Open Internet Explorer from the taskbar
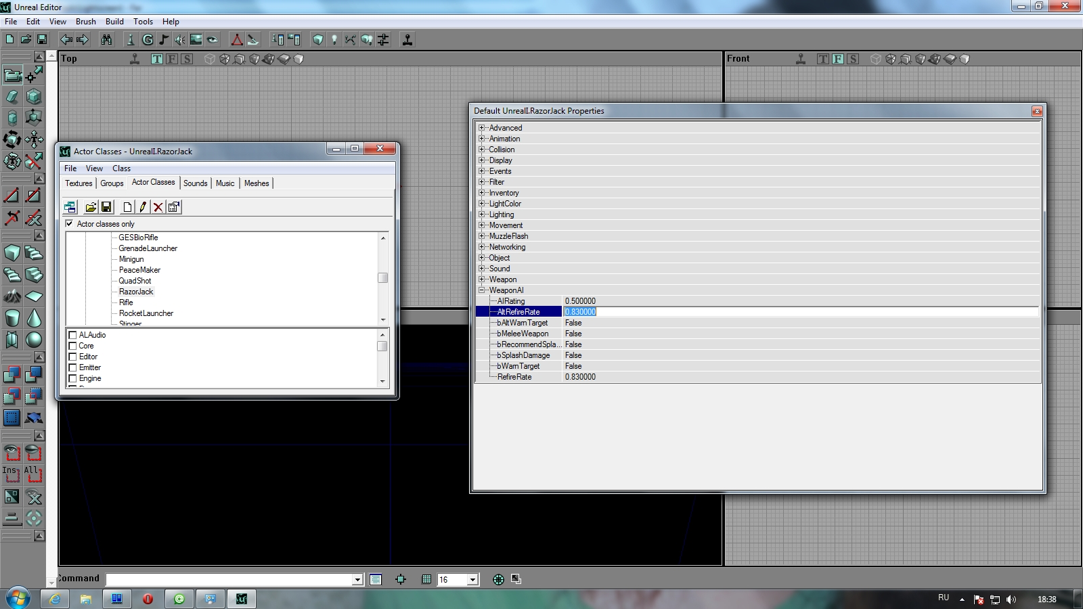The height and width of the screenshot is (609, 1083). pyautogui.click(x=55, y=599)
